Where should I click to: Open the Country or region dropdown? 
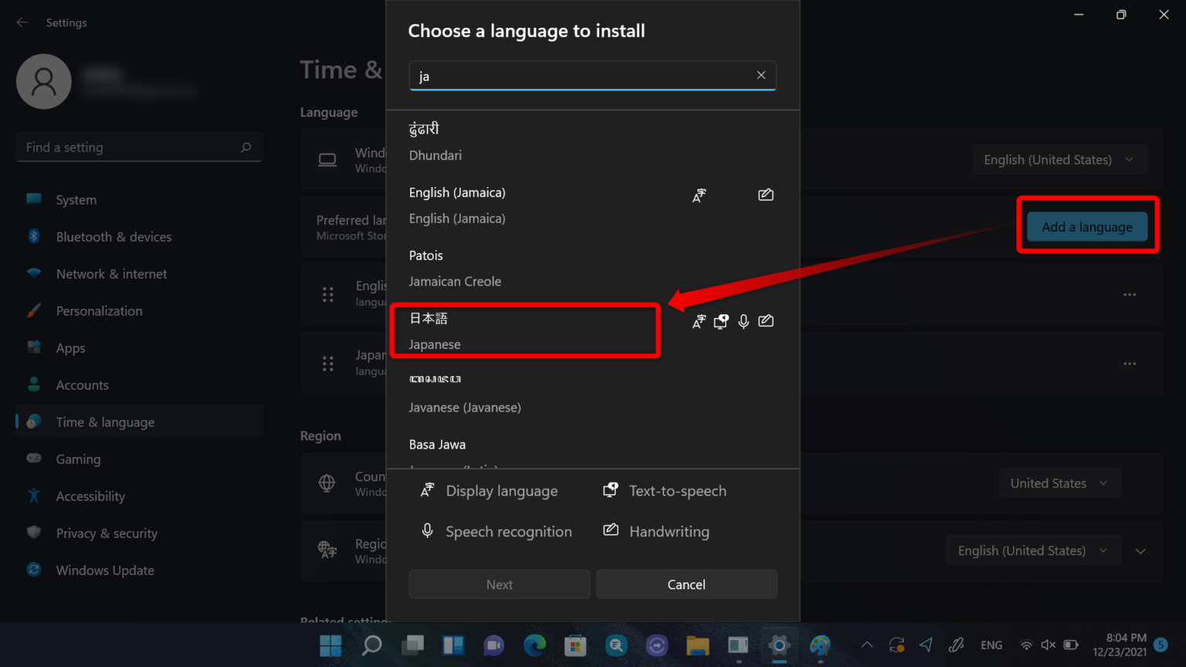(x=1060, y=482)
